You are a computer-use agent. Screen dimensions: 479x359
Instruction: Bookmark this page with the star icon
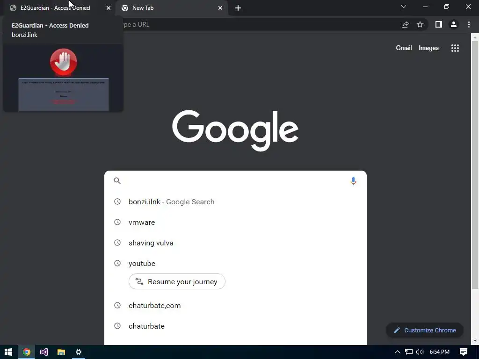tap(420, 24)
